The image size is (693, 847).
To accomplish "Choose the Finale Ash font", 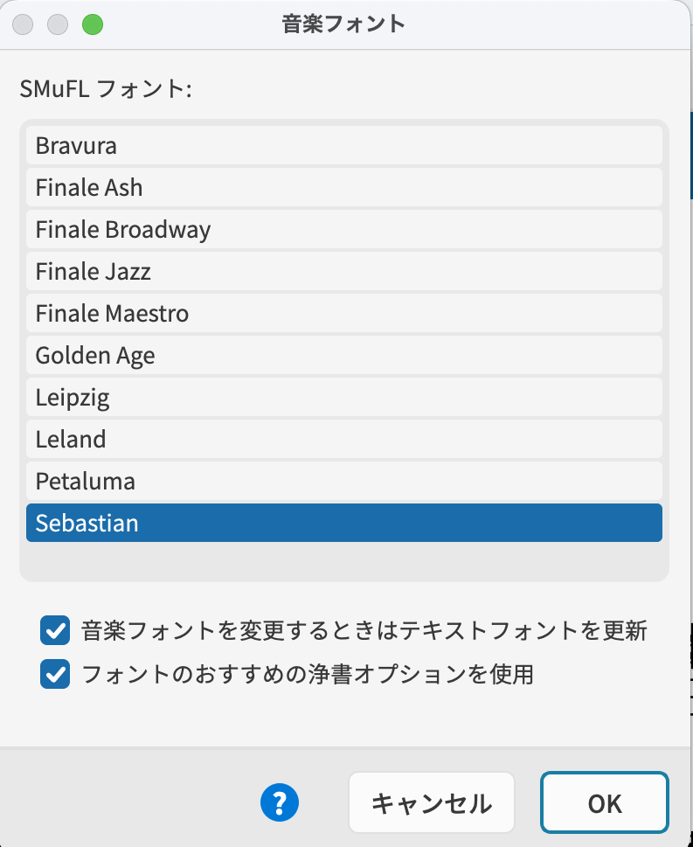I will click(343, 187).
